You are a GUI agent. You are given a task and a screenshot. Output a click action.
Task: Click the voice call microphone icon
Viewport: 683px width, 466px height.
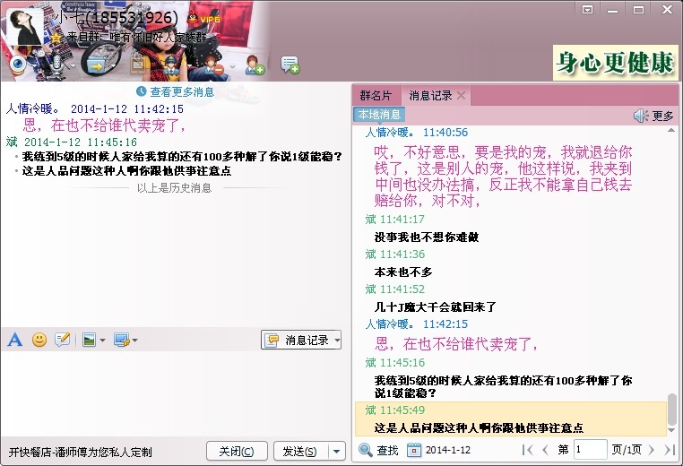(x=57, y=65)
